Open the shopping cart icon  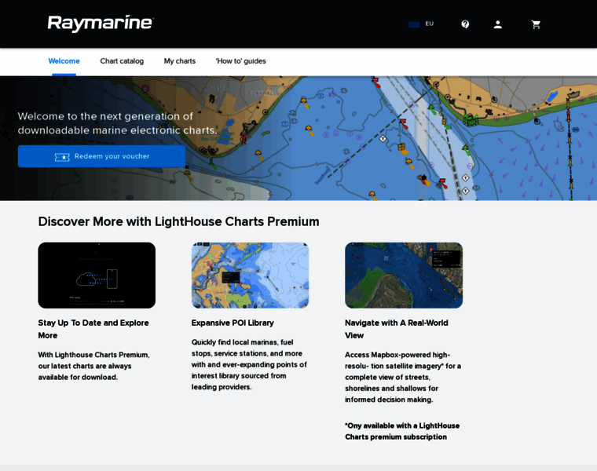coord(536,24)
